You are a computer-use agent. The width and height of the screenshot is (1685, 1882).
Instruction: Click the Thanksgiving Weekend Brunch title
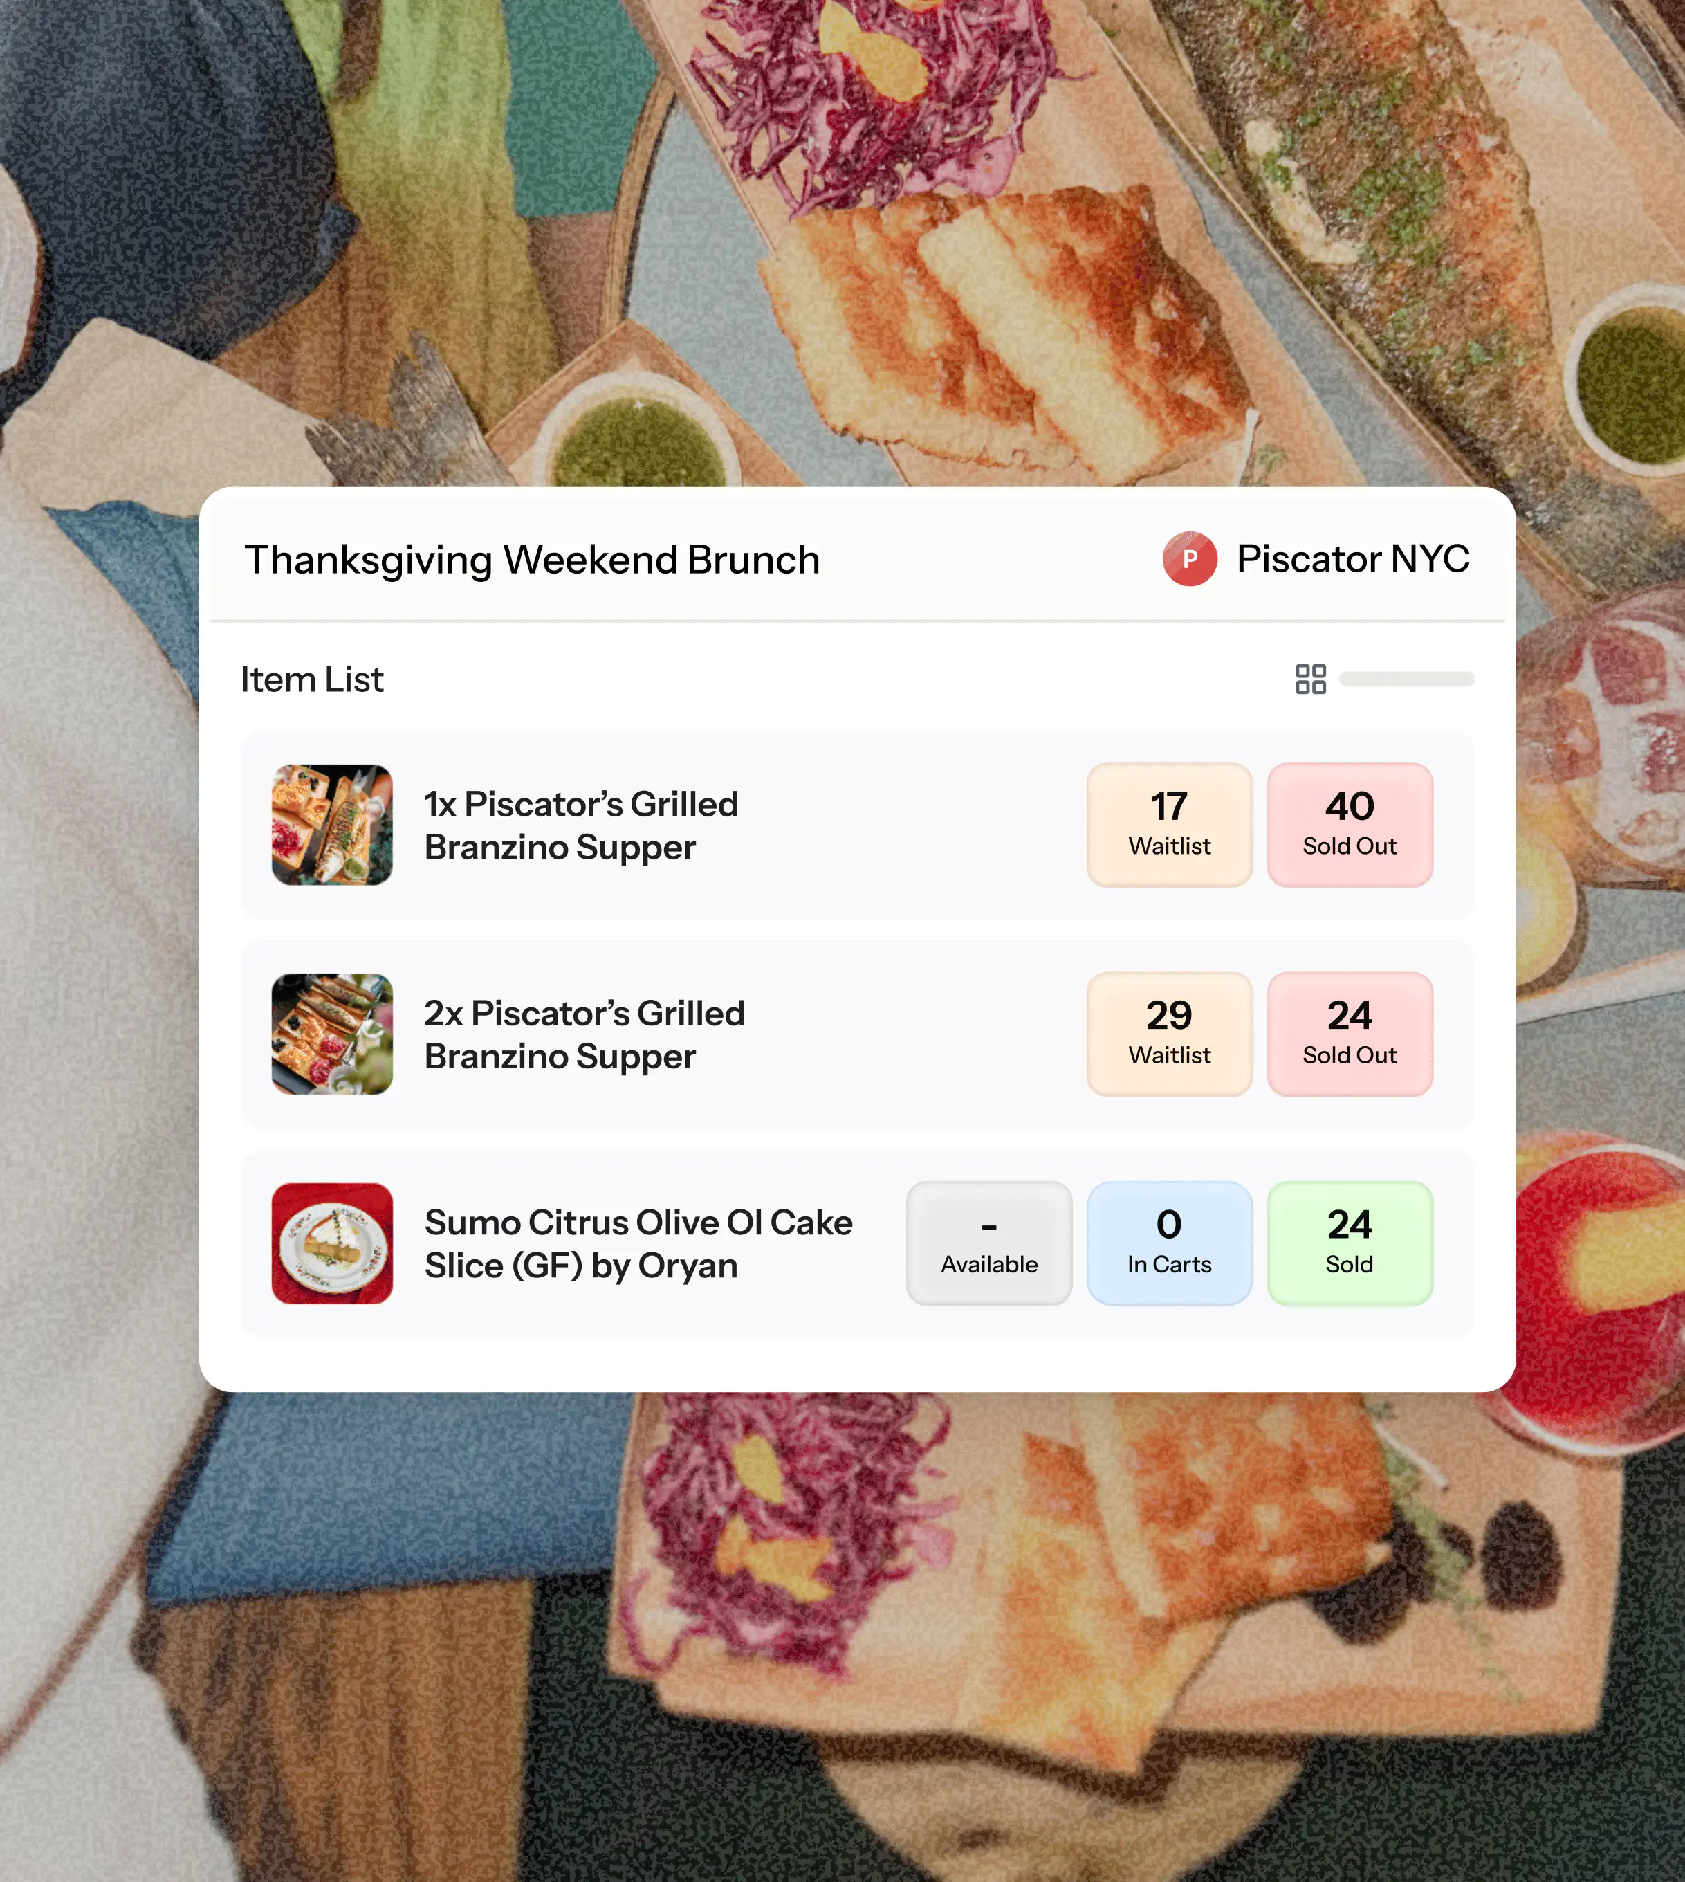click(533, 560)
